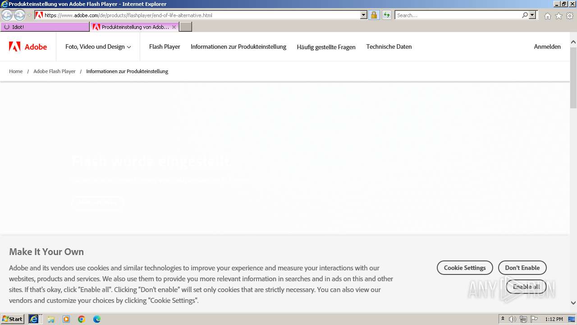Click the Internet Explorer title bar icon
The width and height of the screenshot is (577, 325).
click(5, 4)
